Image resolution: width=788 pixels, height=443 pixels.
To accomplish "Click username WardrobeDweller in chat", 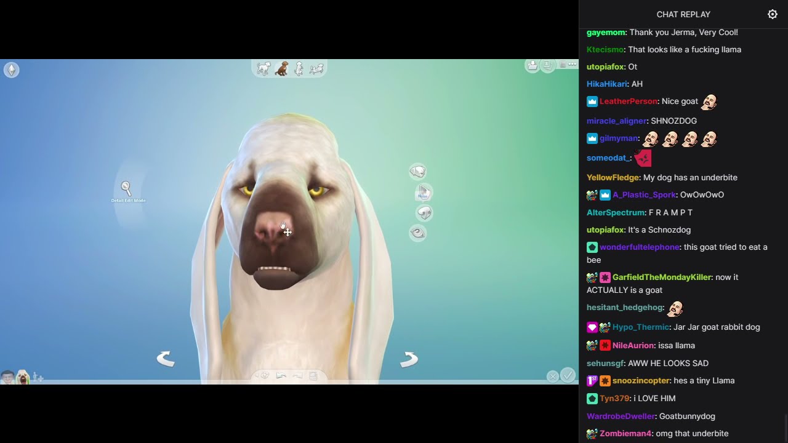I will pyautogui.click(x=620, y=416).
